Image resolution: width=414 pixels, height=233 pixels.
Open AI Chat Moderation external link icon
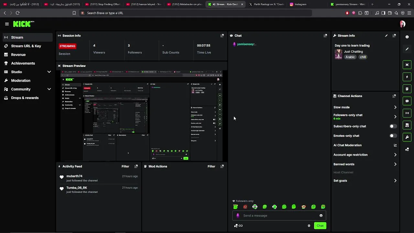(395, 145)
